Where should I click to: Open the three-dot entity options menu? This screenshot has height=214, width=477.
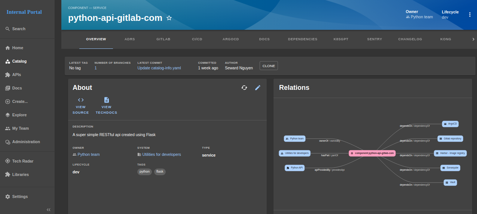tap(470, 15)
